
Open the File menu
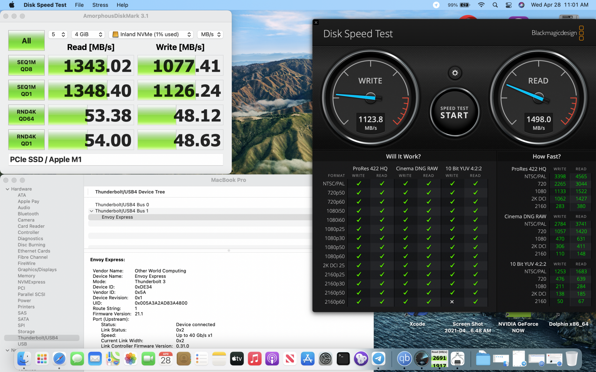pos(79,5)
